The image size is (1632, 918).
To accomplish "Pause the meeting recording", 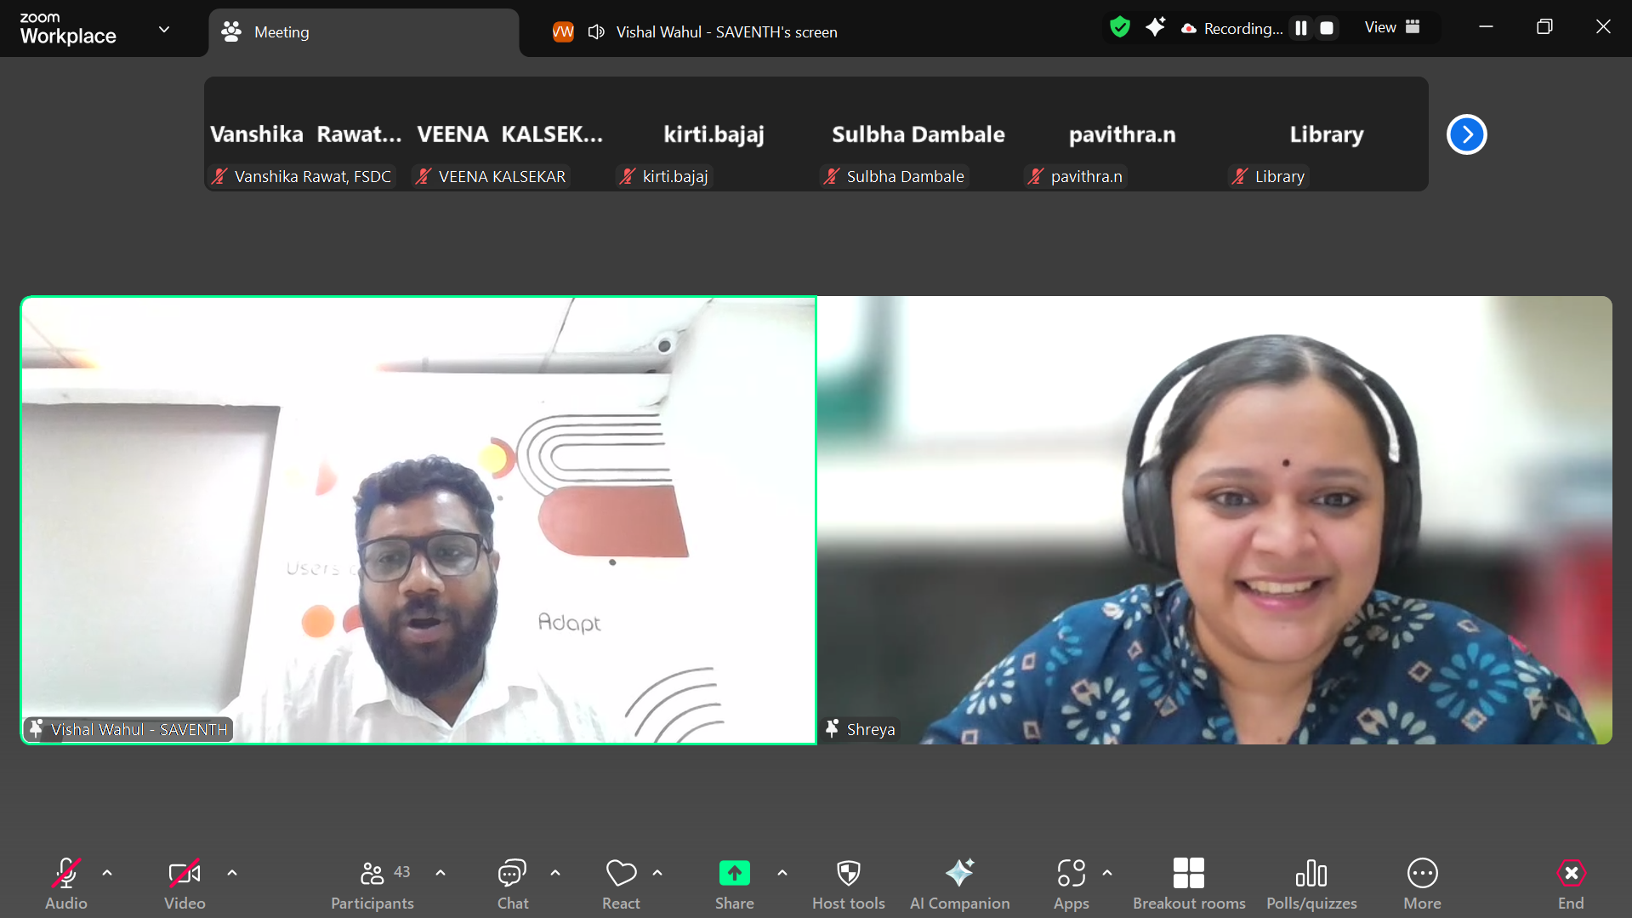I will click(x=1300, y=28).
